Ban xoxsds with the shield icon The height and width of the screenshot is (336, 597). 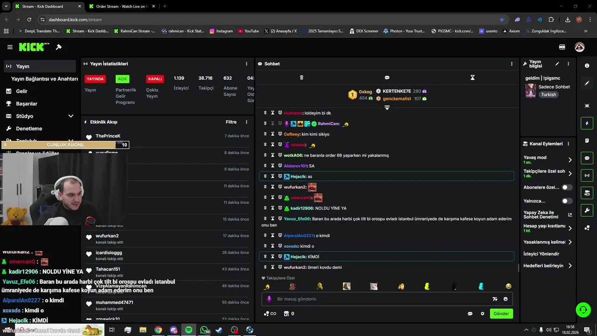pos(280,246)
